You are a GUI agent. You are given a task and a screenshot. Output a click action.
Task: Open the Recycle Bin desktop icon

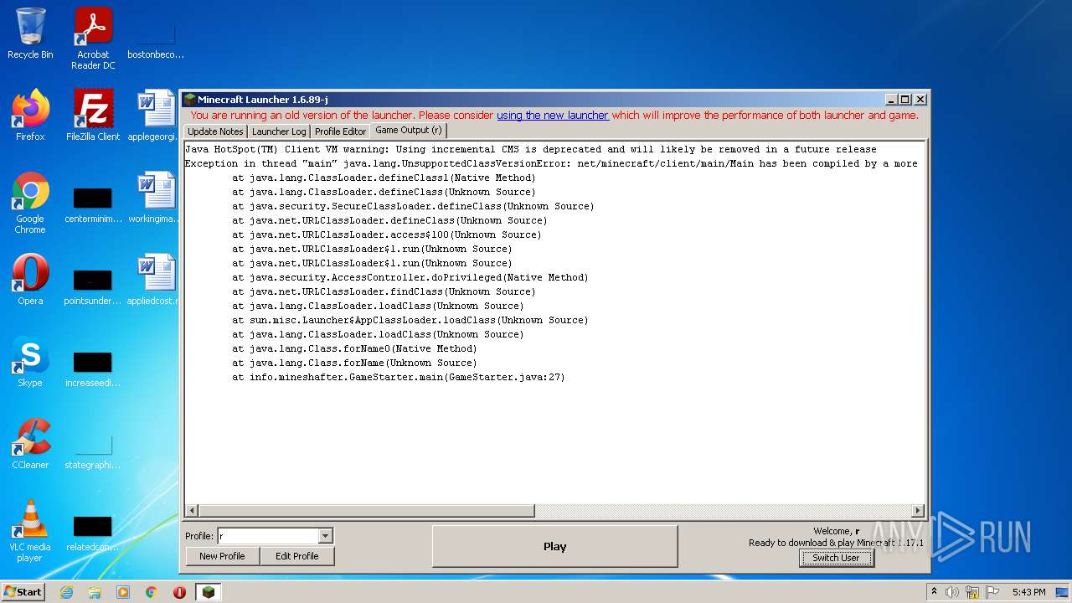pyautogui.click(x=30, y=33)
